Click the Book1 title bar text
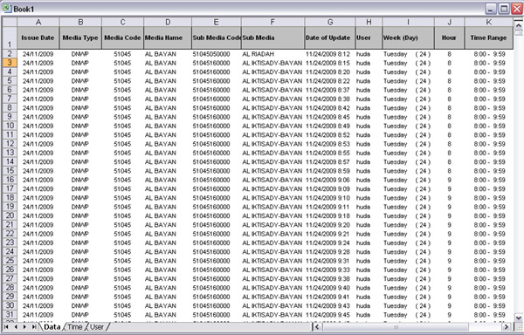Screen dimensions: 524x335 coord(24,9)
